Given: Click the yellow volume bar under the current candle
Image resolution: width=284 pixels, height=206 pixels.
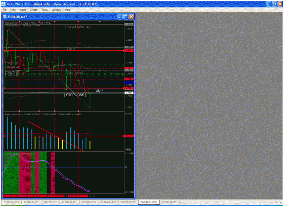Looking at the screenshot, I should point(90,145).
